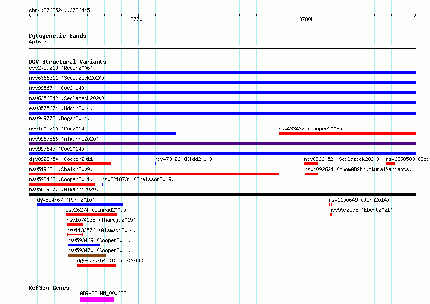Open the nsv5572578 (Ebert2021) label
430x304 pixels.
click(361, 210)
